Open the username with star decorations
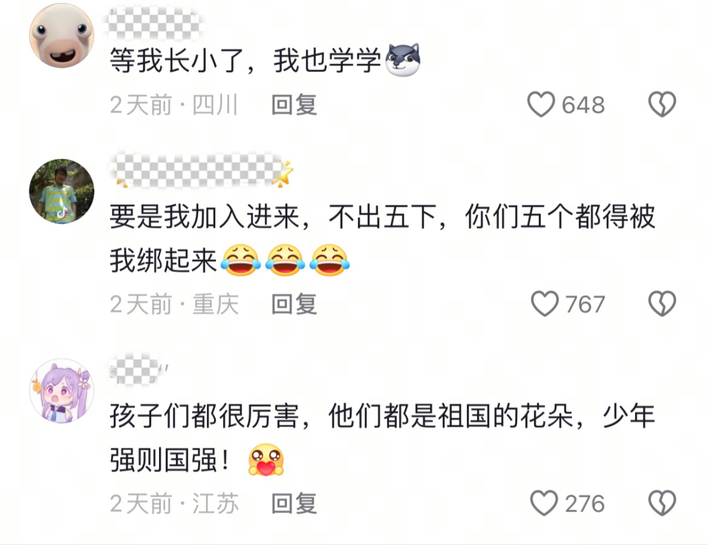This screenshot has width=707, height=545. click(x=202, y=171)
